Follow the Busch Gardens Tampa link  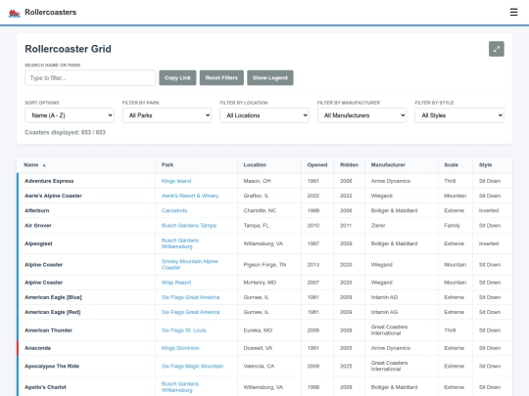pyautogui.click(x=189, y=226)
